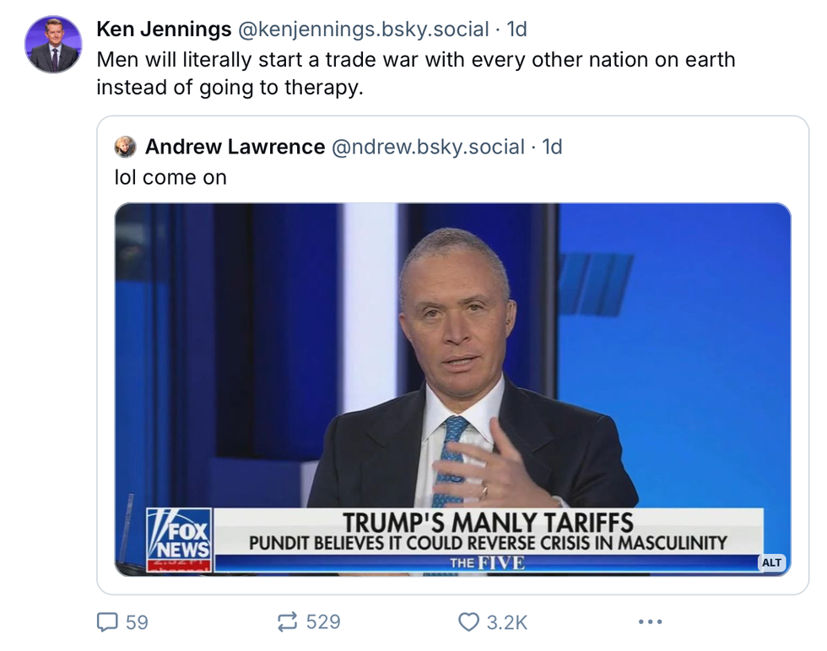Click the reply speech bubble icon
This screenshot has height=651, width=827.
[x=107, y=622]
